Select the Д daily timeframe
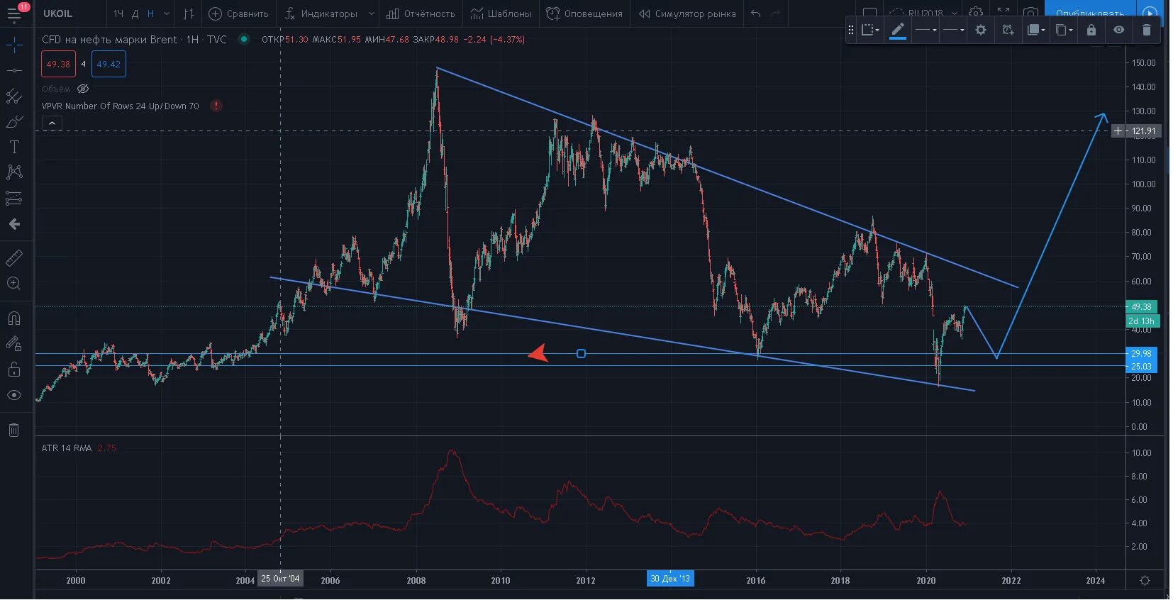The image size is (1173, 600). click(135, 13)
